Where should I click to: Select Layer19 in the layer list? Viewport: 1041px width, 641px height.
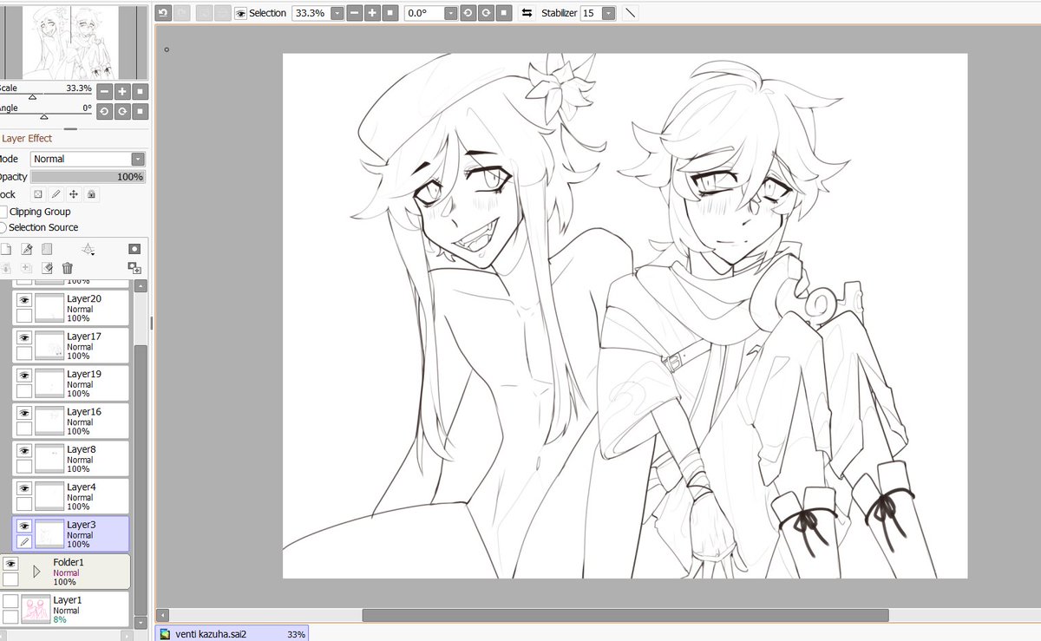click(71, 383)
